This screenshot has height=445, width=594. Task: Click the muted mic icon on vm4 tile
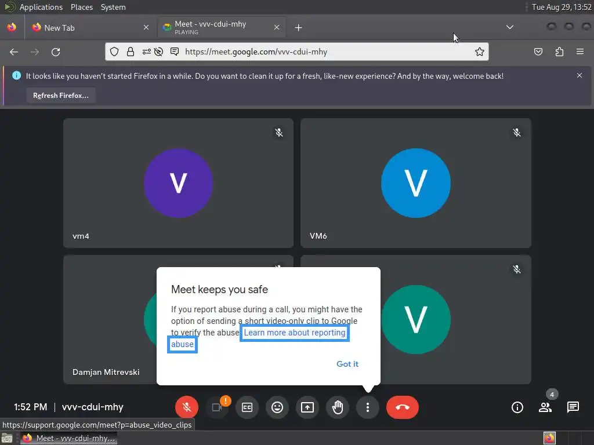click(279, 133)
